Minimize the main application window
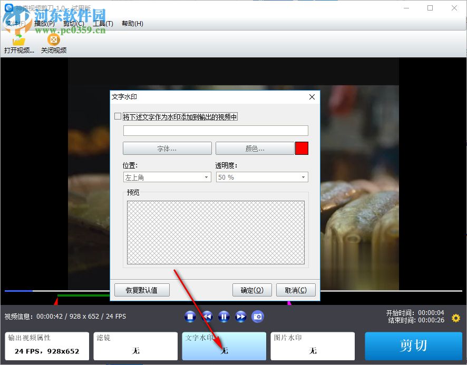The width and height of the screenshot is (467, 365). (x=406, y=8)
